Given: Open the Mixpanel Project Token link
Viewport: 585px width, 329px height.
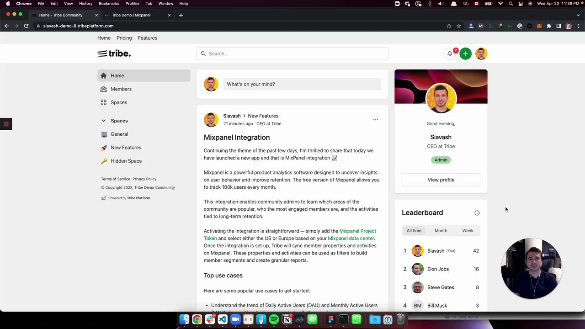Looking at the screenshot, I should (x=290, y=234).
